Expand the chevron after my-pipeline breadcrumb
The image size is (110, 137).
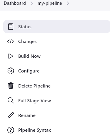tap(68, 3)
